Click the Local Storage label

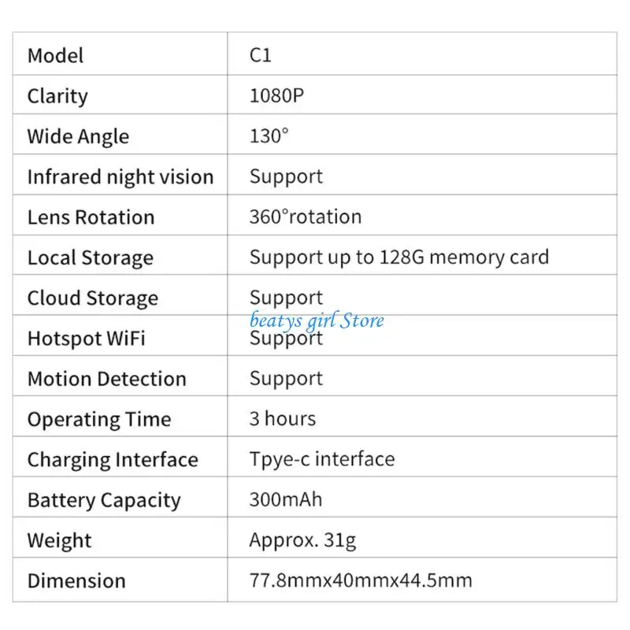[x=91, y=258]
